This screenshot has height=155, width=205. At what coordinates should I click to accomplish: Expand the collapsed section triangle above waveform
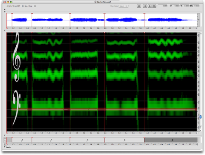(5, 9)
